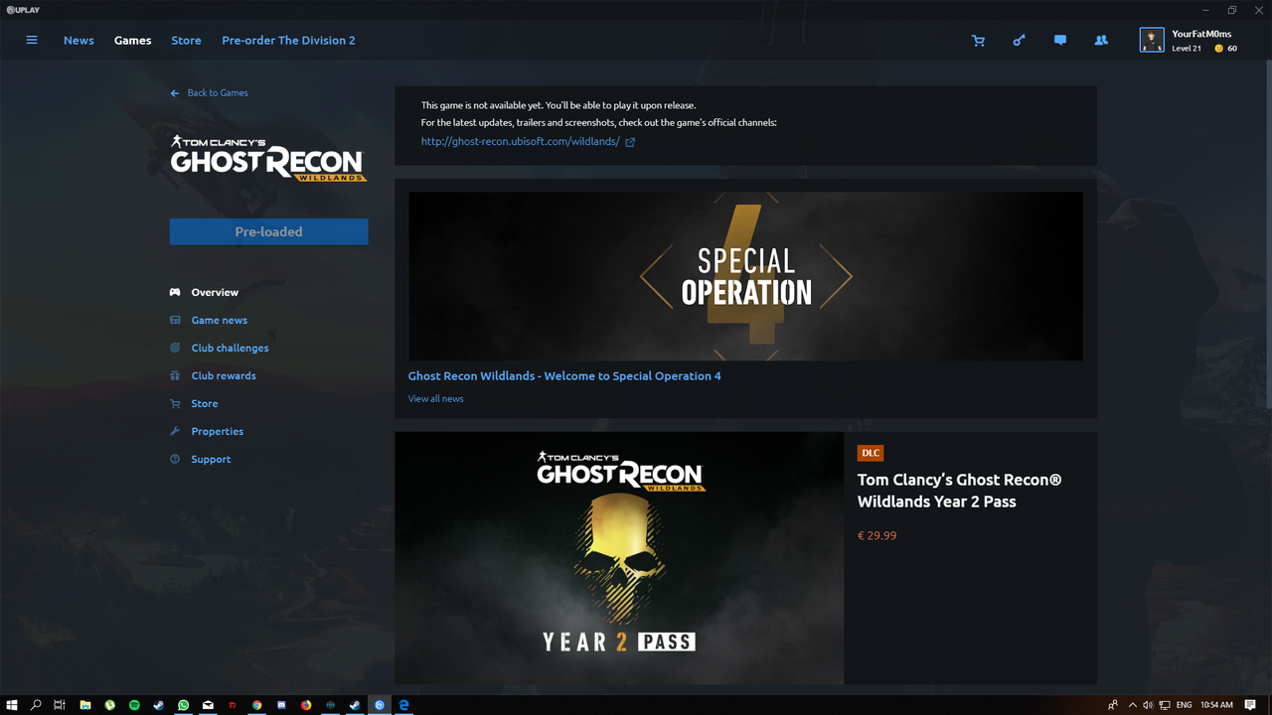This screenshot has height=715, width=1272.
Task: Click the Club rewards gift icon
Action: click(x=175, y=375)
